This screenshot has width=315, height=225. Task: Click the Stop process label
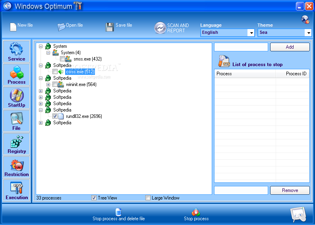point(196,219)
